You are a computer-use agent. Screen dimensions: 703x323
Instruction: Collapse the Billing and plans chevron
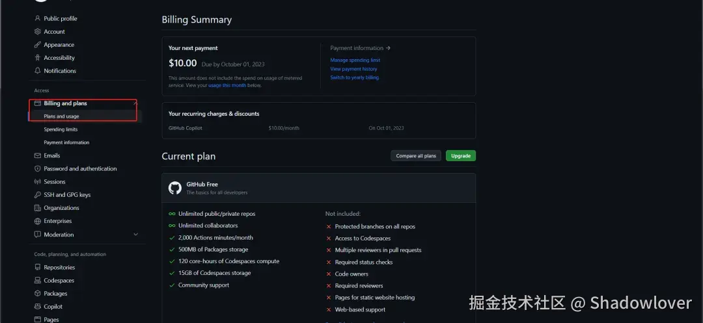pyautogui.click(x=136, y=103)
